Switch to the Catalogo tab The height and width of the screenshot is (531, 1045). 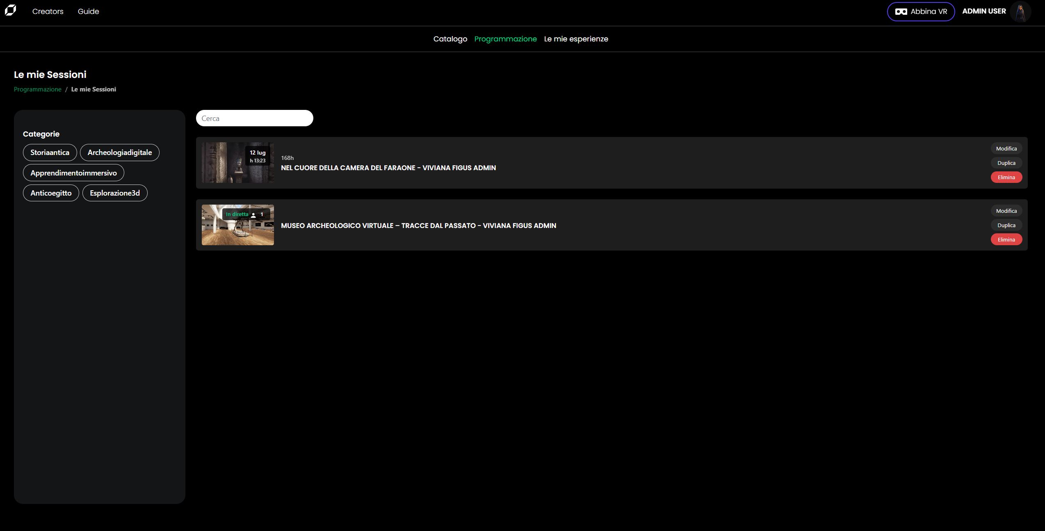(450, 39)
